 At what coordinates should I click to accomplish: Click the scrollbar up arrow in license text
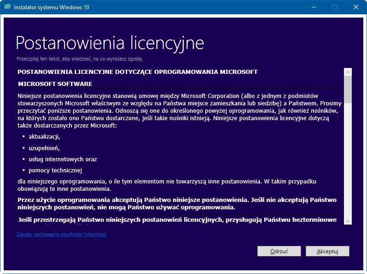click(x=348, y=72)
